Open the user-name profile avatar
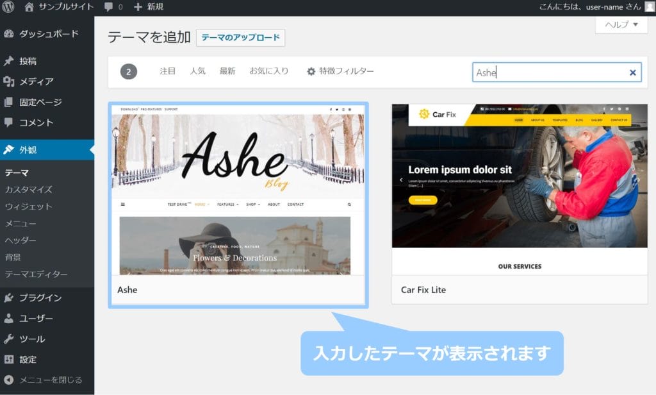The width and height of the screenshot is (656, 395). 650,7
